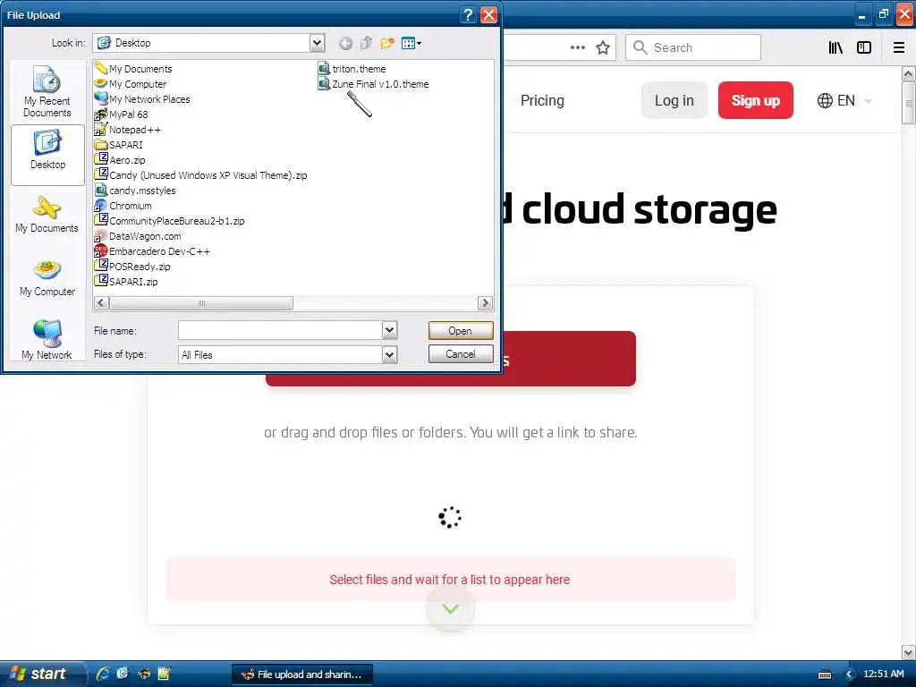This screenshot has width=916, height=687.
Task: Select Chromium shortcut
Action: pyautogui.click(x=123, y=206)
